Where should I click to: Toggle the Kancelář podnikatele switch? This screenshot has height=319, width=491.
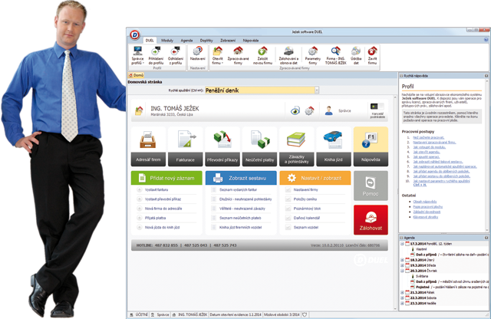tap(377, 107)
